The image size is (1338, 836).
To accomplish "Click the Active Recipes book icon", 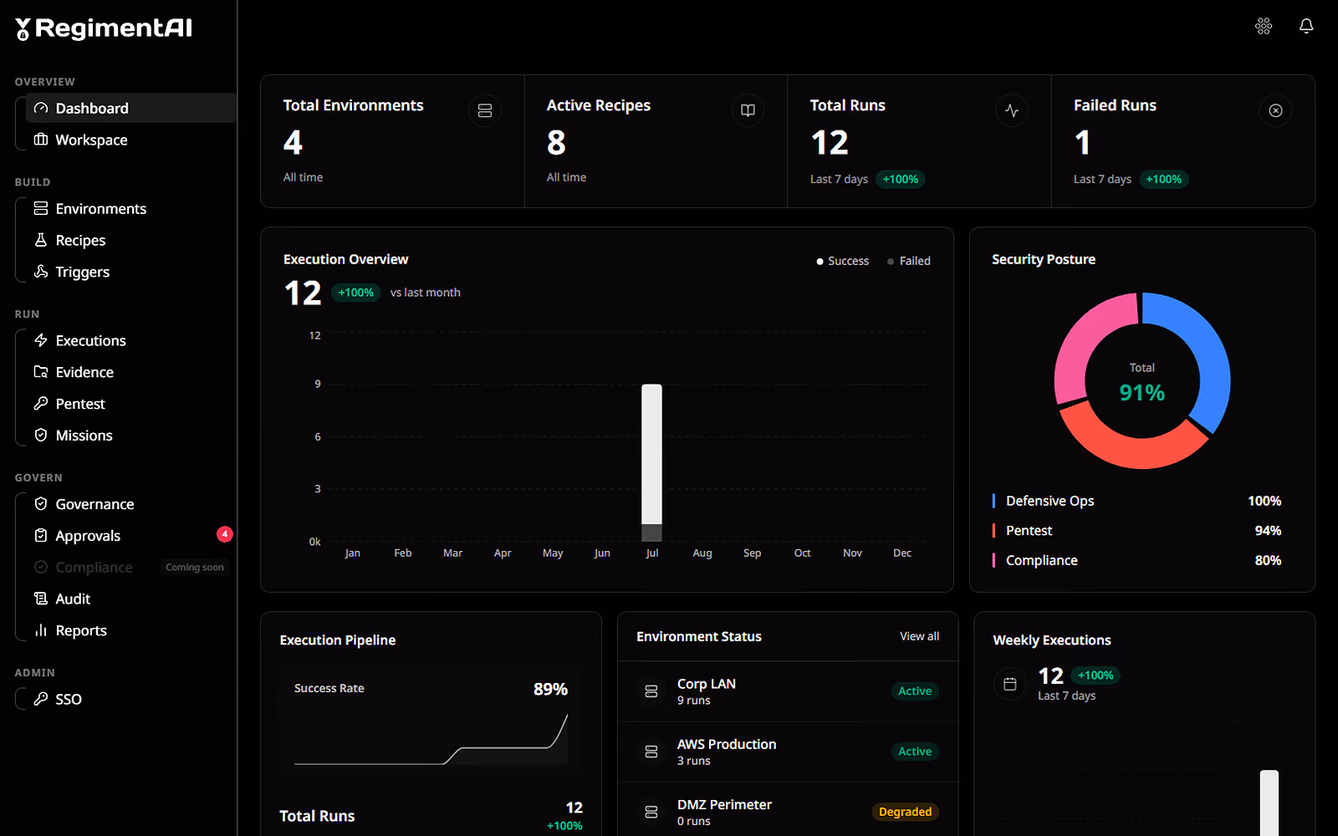I will pos(748,110).
